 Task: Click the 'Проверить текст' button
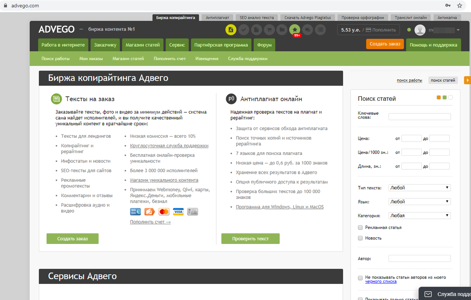pyautogui.click(x=250, y=238)
